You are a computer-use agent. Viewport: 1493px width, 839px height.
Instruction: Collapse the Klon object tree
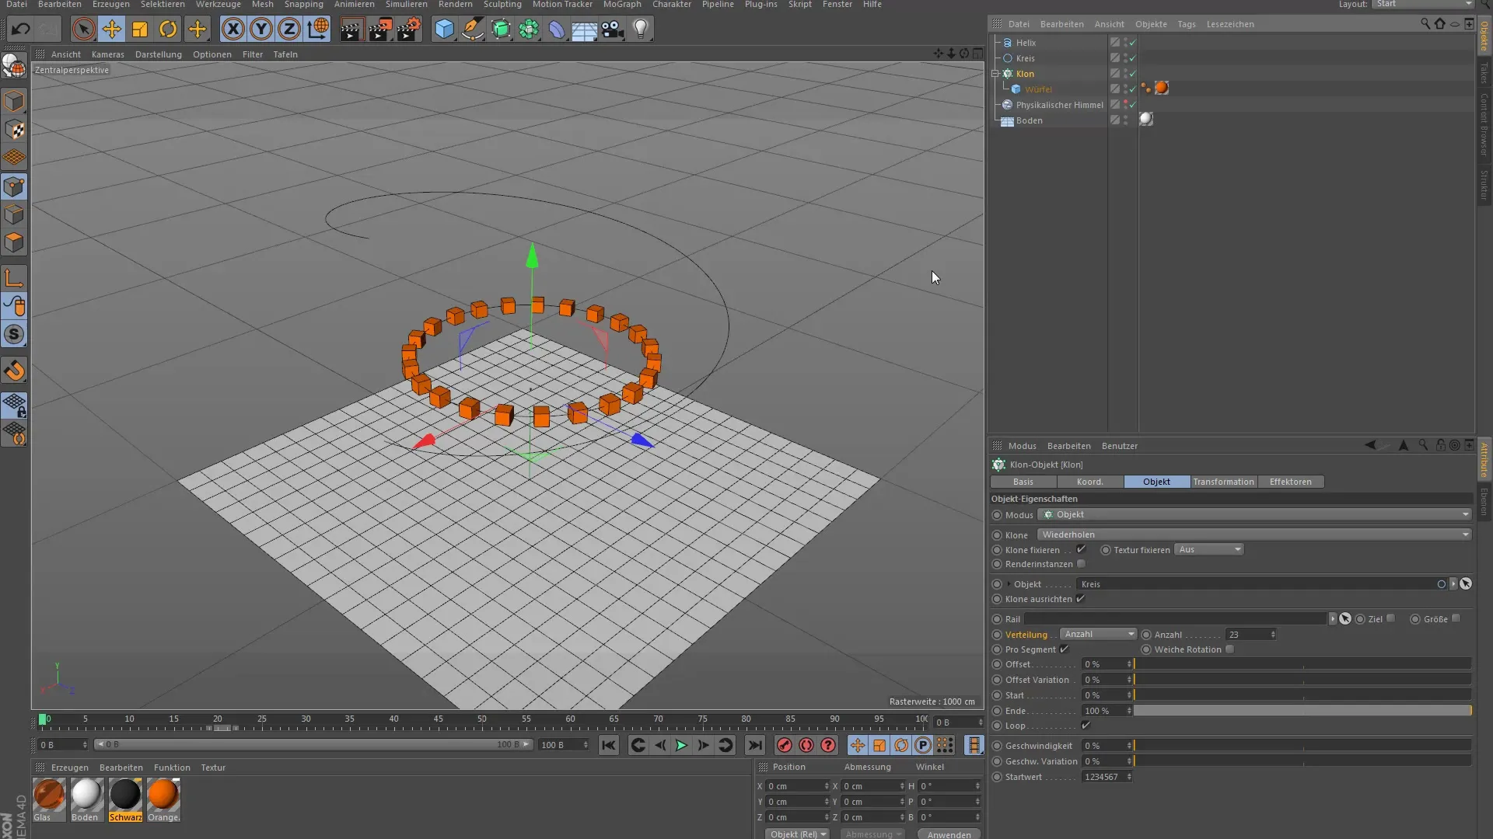coord(995,74)
